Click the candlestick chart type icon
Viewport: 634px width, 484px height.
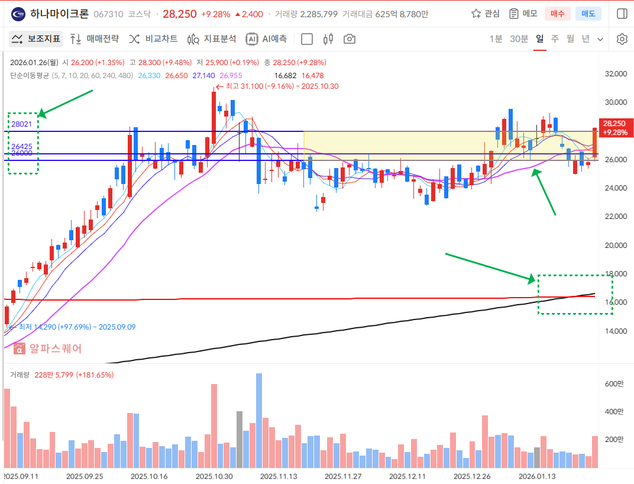click(x=328, y=39)
